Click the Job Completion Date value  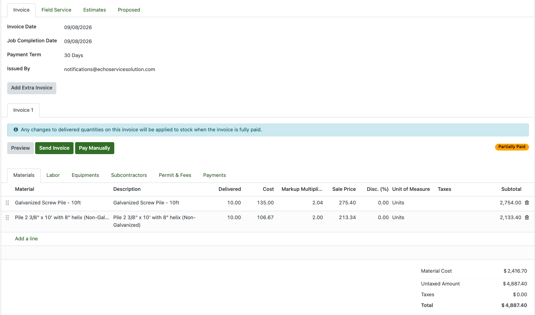point(78,42)
